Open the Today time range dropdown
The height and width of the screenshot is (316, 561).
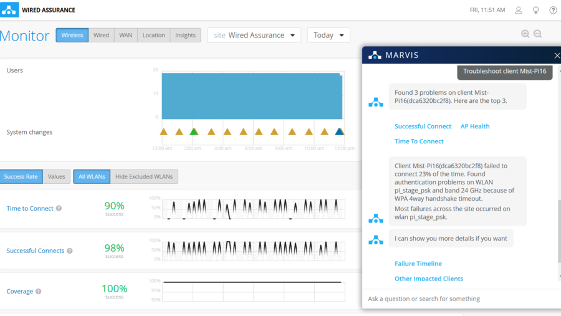328,36
